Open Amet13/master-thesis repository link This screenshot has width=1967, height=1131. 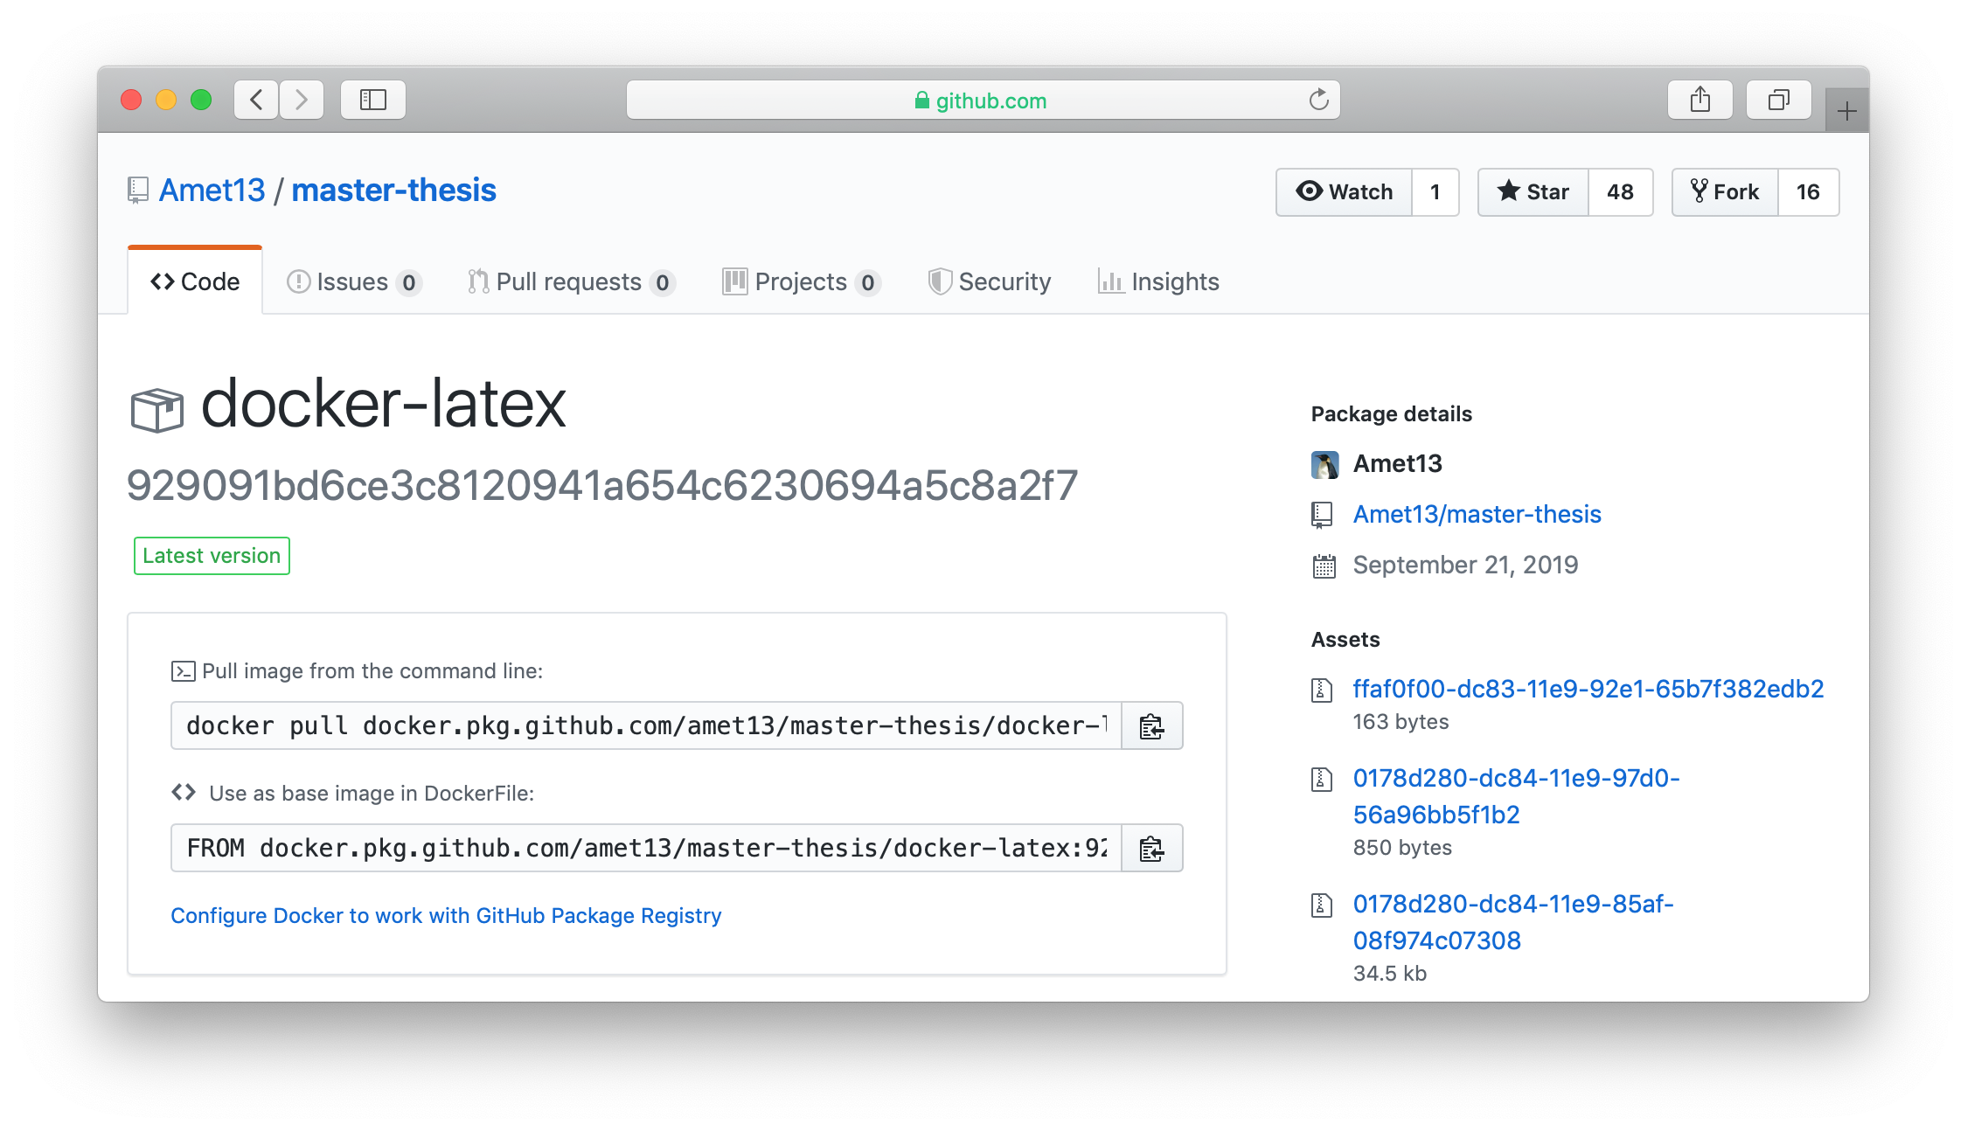click(1477, 512)
